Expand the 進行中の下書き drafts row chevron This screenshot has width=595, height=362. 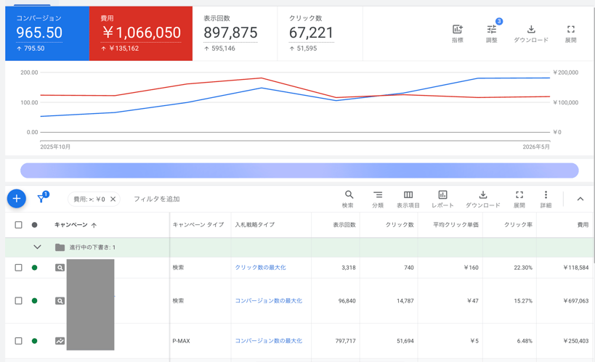[x=37, y=247]
